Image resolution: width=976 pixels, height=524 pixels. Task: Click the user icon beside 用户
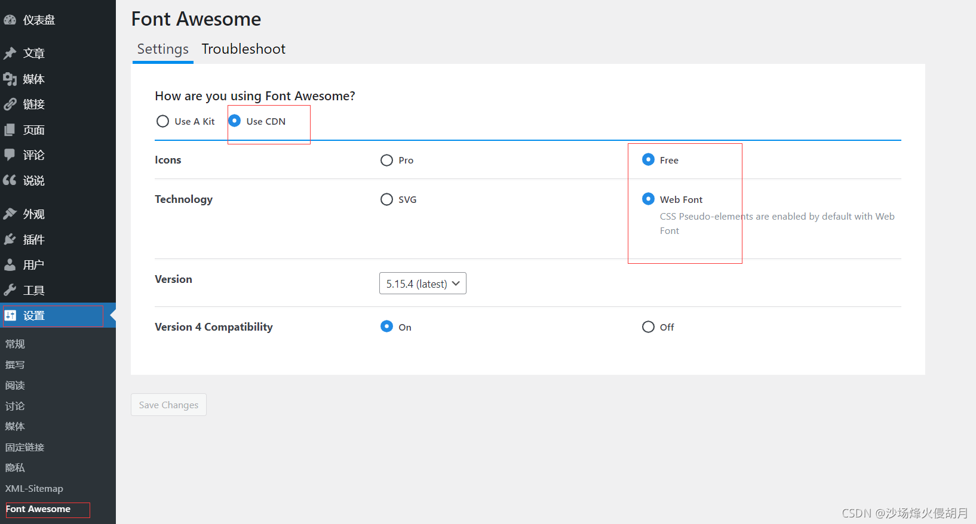(x=10, y=264)
